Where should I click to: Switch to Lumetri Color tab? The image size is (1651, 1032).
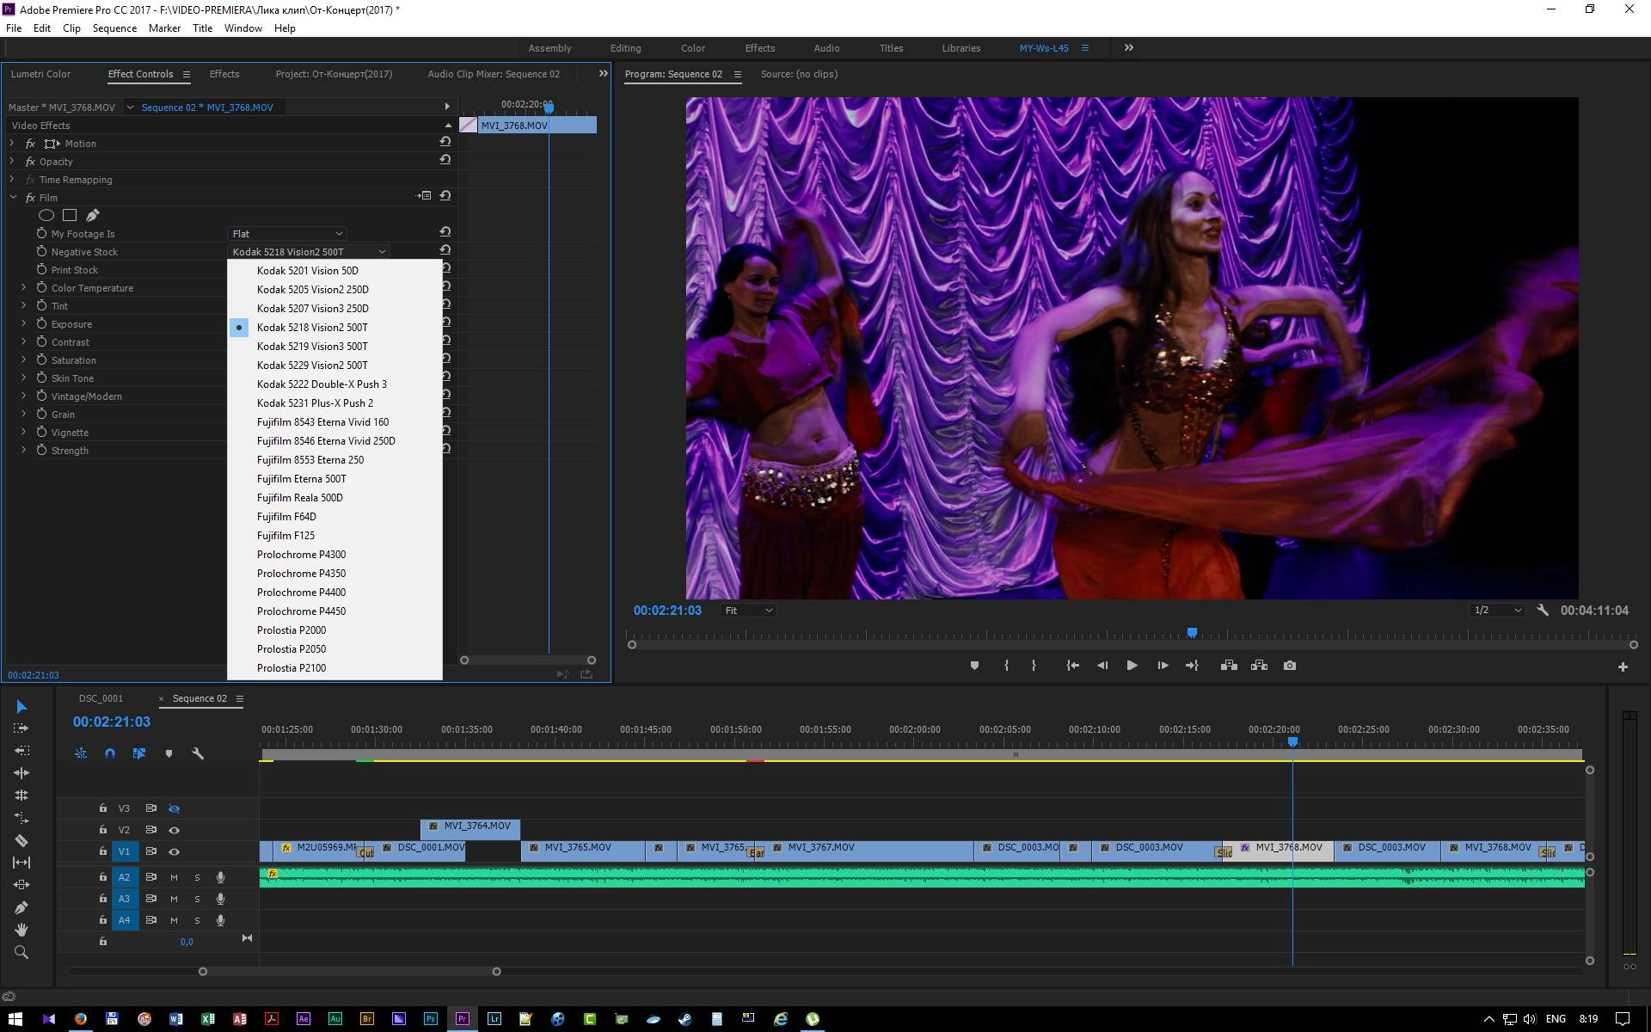point(40,74)
